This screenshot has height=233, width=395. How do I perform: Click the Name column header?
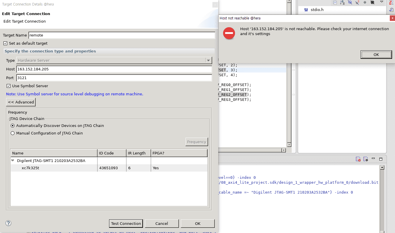tap(54, 153)
